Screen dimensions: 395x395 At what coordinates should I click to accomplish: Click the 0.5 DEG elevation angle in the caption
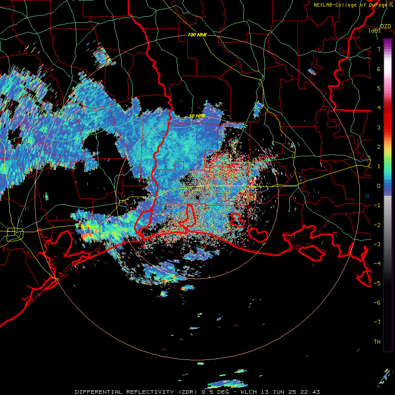(215, 392)
